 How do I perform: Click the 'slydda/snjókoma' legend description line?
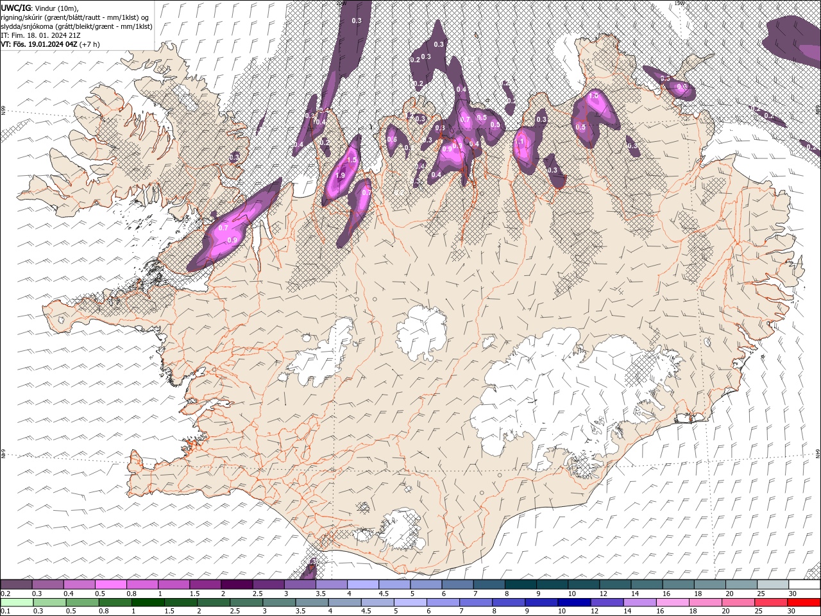(76, 26)
